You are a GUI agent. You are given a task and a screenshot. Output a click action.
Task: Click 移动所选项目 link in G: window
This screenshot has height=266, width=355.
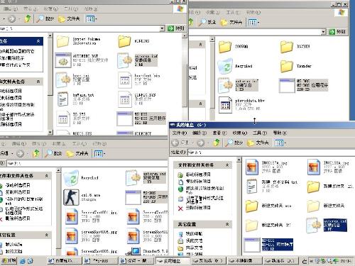point(198,174)
